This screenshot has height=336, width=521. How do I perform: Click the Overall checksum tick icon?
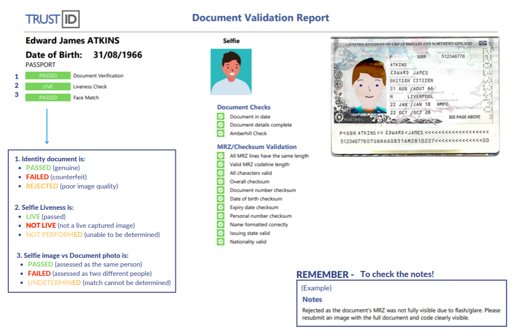(x=221, y=181)
